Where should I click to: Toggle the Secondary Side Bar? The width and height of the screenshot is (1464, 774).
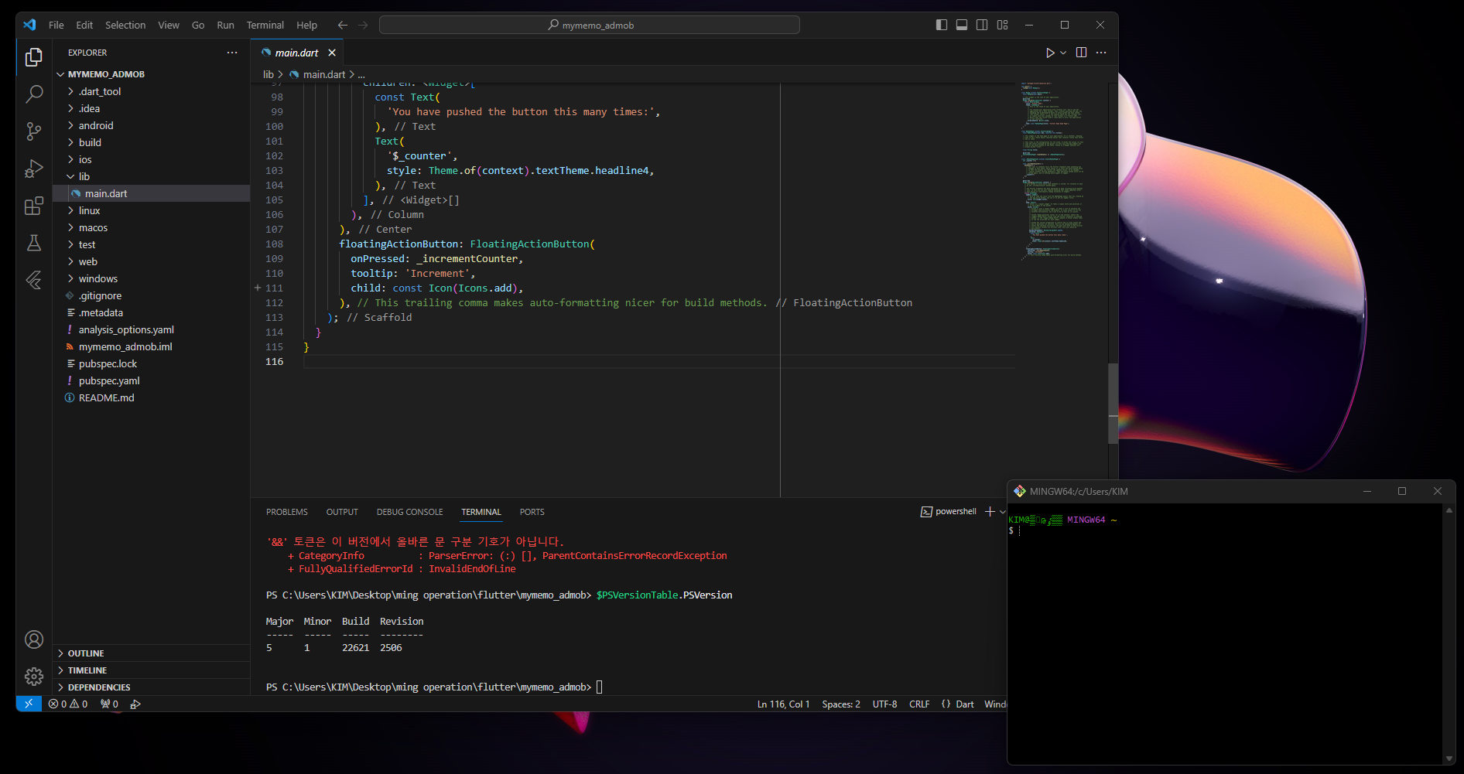[x=982, y=26]
